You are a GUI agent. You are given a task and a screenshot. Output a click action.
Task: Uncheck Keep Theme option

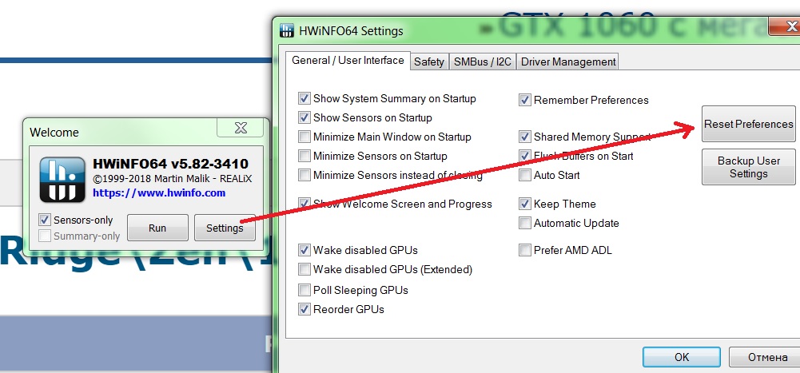(525, 204)
